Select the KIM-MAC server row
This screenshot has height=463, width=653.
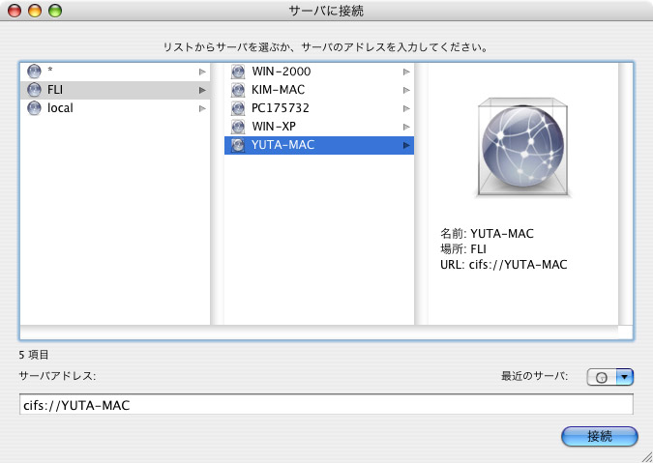(319, 90)
